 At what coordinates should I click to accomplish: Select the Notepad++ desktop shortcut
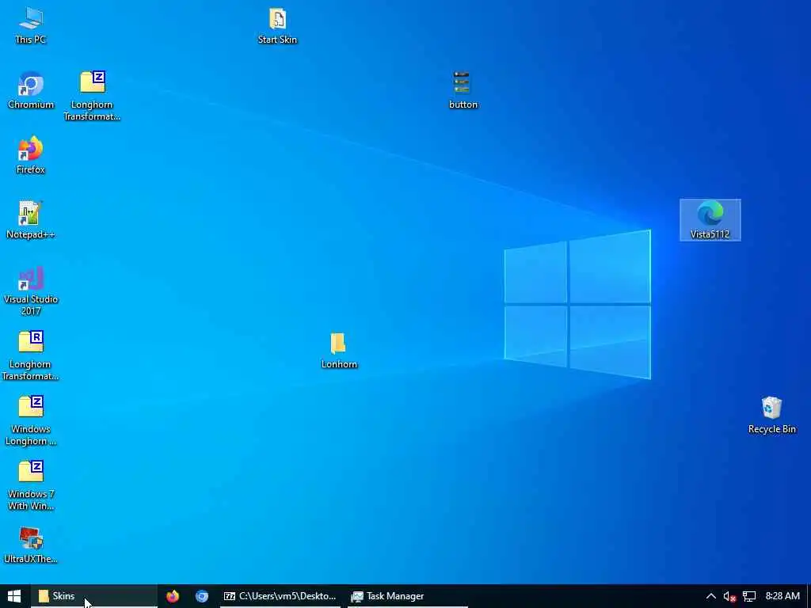point(31,221)
